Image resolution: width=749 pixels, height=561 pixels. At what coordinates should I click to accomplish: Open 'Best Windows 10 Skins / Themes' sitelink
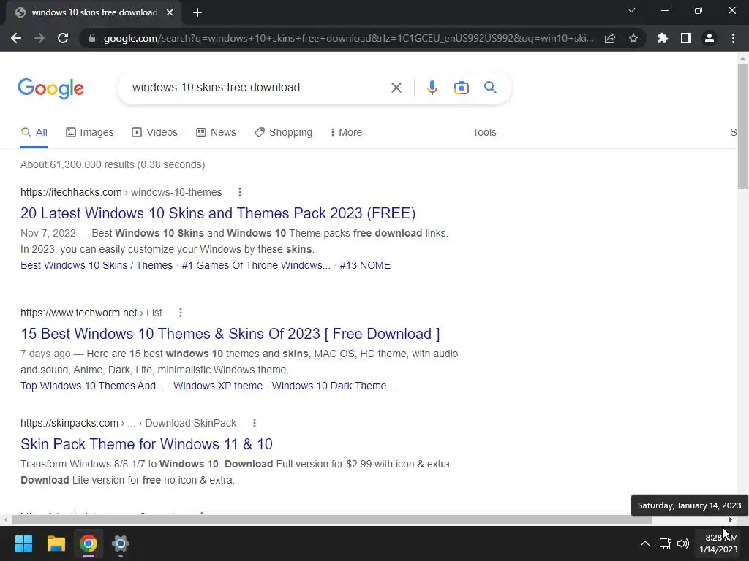point(97,265)
